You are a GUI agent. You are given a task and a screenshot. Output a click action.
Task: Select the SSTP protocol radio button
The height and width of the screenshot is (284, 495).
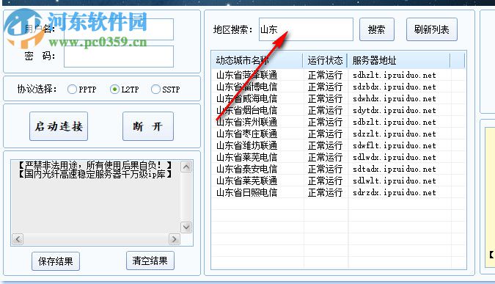click(155, 90)
